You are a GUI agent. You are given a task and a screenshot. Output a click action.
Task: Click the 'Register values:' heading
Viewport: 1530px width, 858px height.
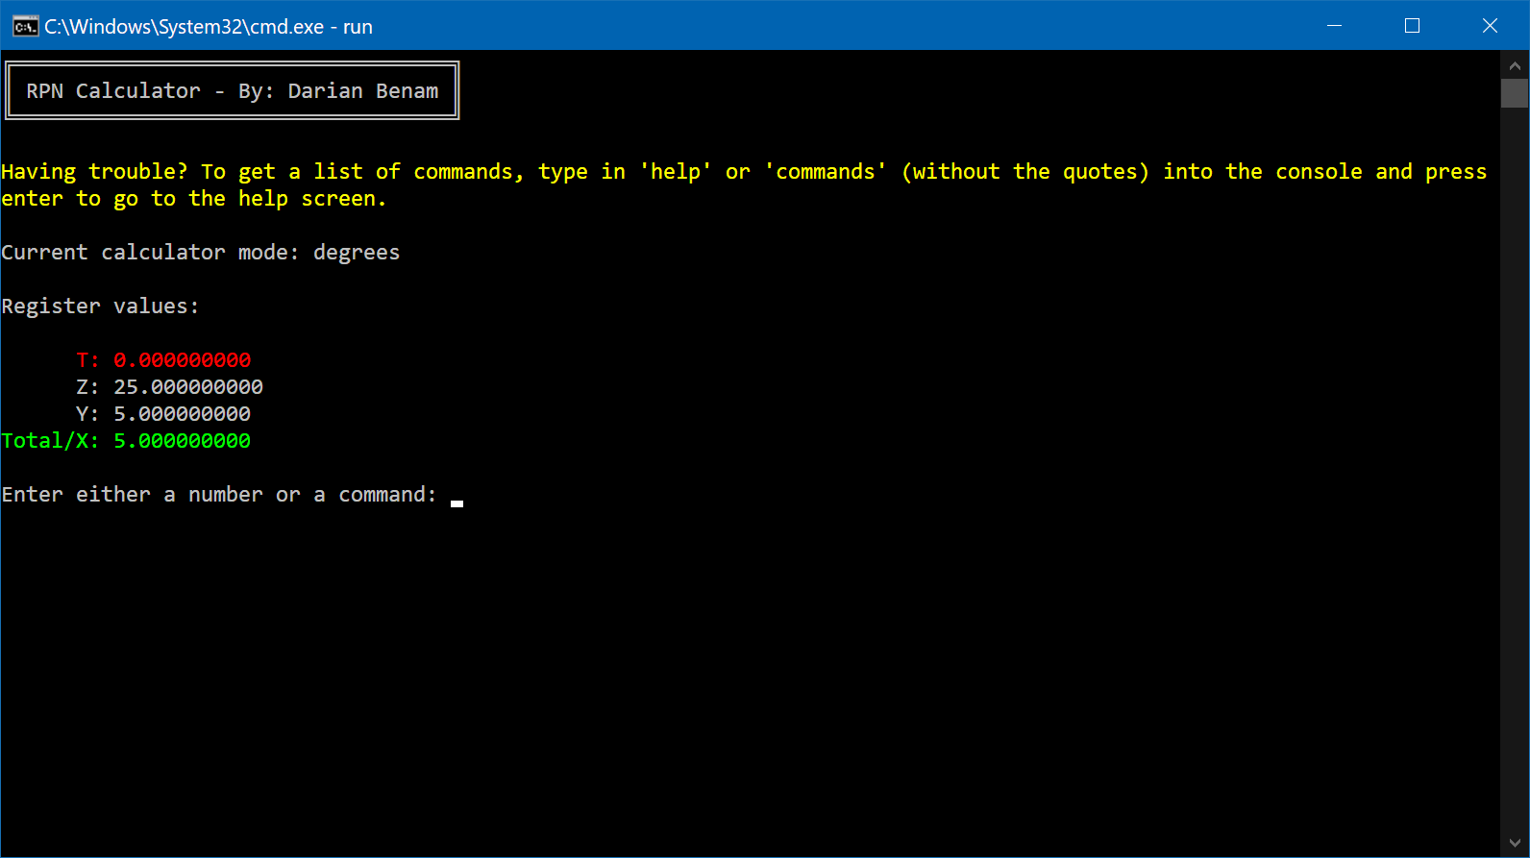pyautogui.click(x=100, y=306)
